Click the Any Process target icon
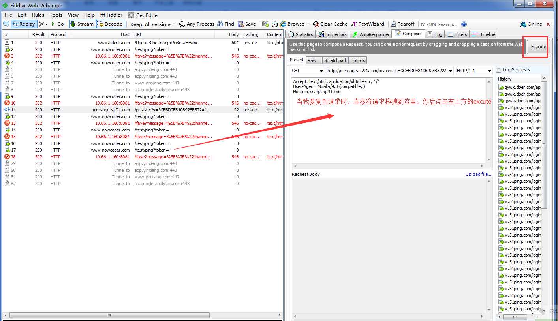 point(182,24)
